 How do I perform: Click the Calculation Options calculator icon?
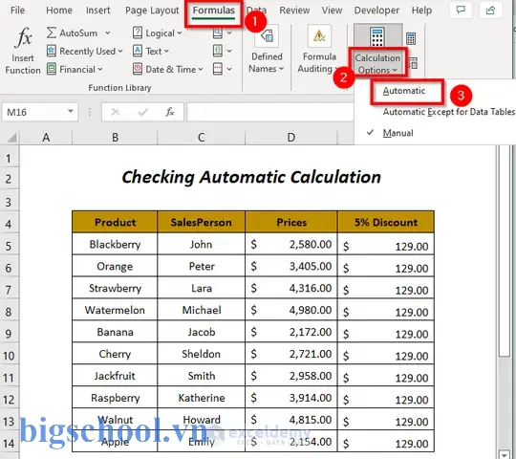(x=377, y=37)
